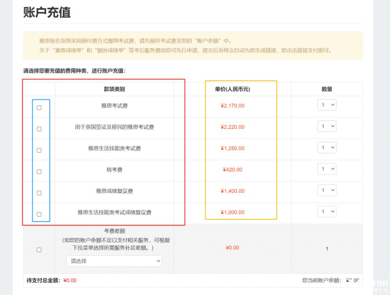
Task: Tick the 考费差额 checkbox
Action: (x=39, y=250)
